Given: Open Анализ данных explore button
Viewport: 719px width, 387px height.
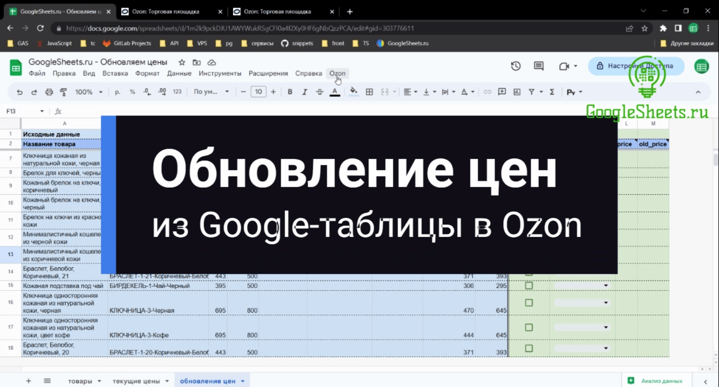Looking at the screenshot, I should click(656, 381).
